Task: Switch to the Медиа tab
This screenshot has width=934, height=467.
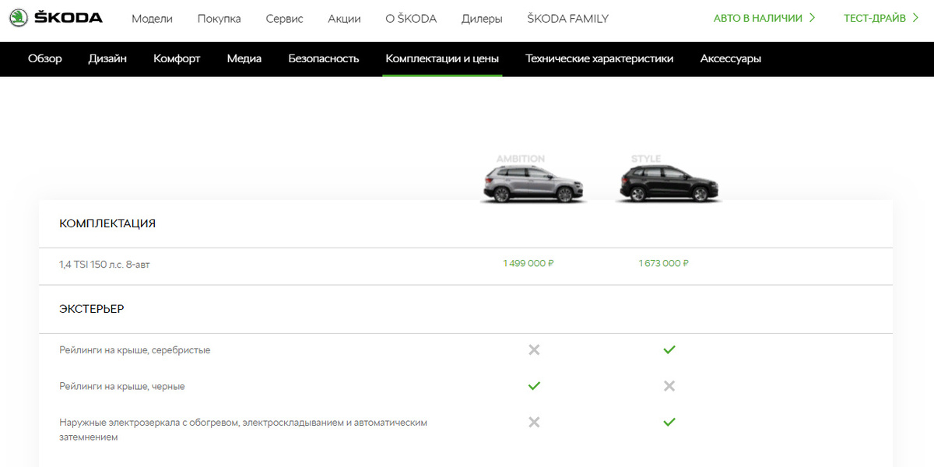Action: click(244, 58)
